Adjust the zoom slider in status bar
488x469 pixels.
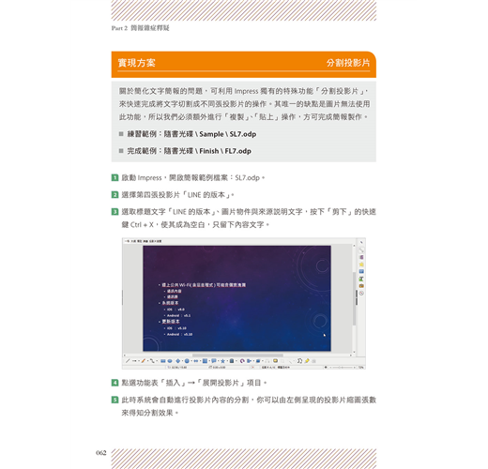[342, 367]
